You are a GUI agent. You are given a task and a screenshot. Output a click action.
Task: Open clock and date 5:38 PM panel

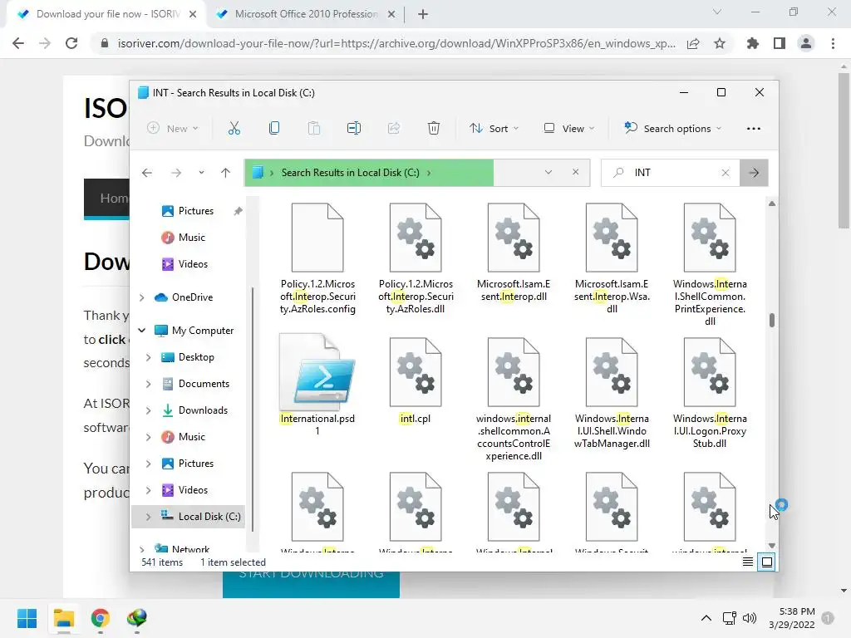[x=792, y=618]
